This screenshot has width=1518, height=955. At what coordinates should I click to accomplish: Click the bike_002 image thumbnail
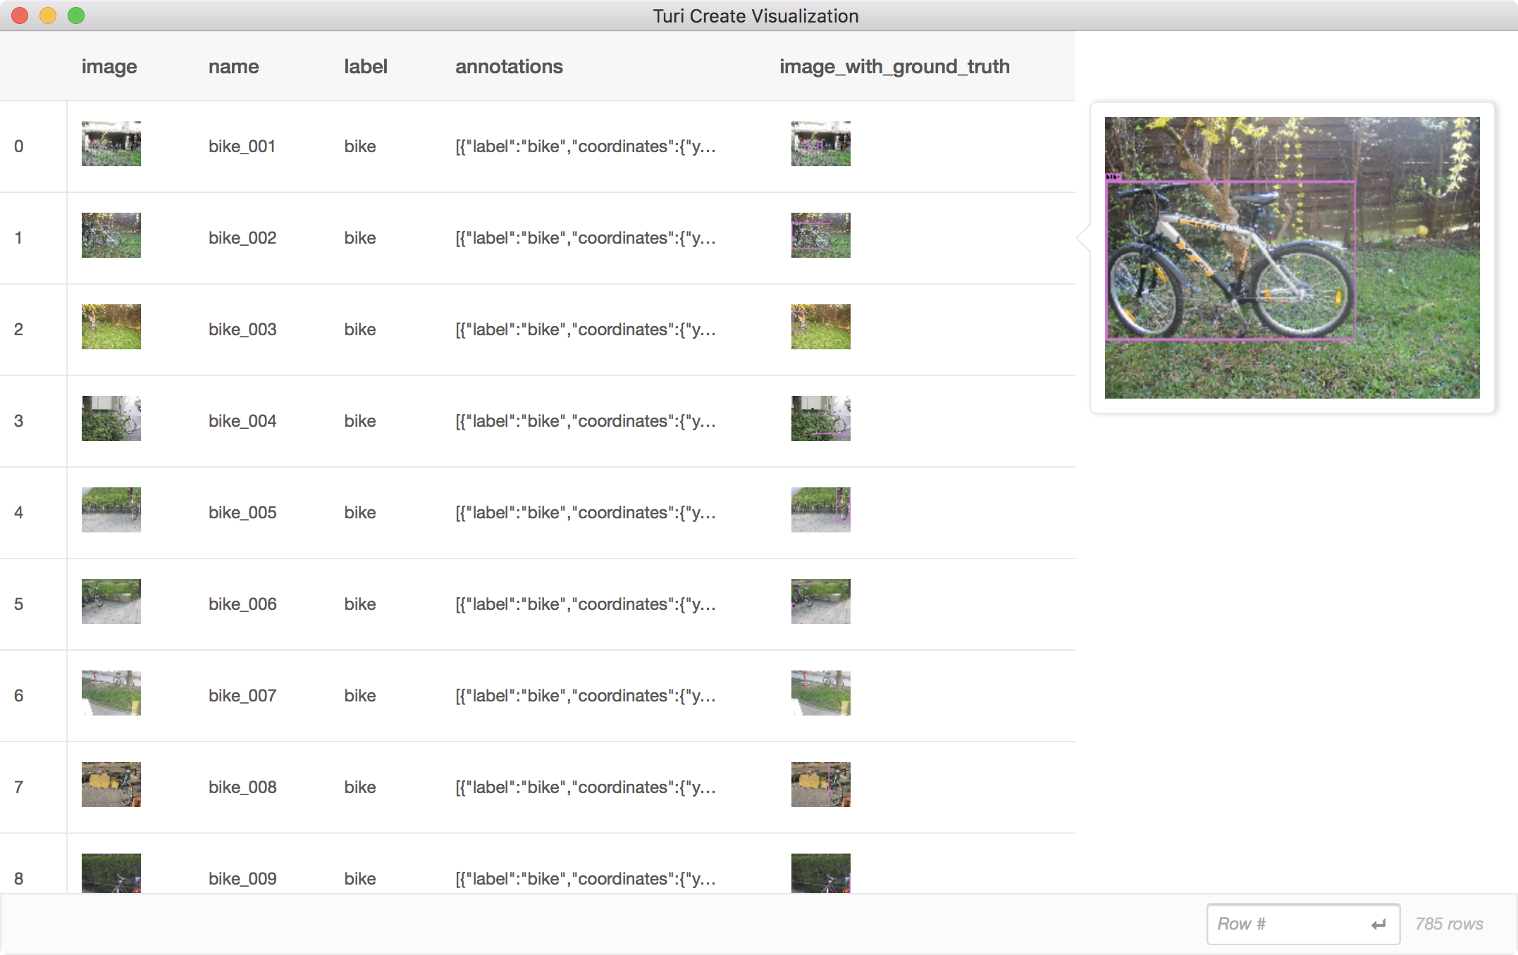point(111,236)
